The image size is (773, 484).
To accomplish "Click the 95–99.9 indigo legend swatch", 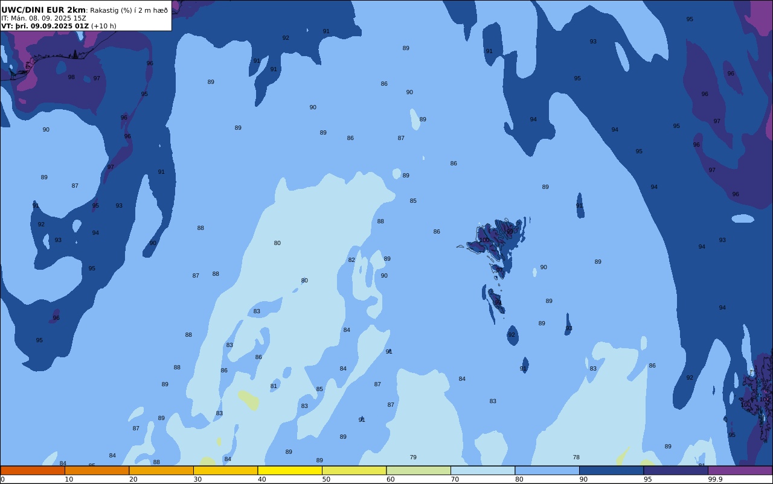I will (x=676, y=470).
